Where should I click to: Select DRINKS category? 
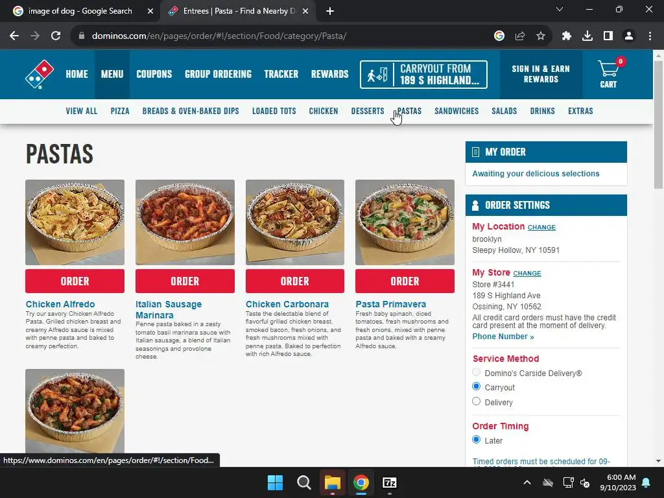point(543,111)
